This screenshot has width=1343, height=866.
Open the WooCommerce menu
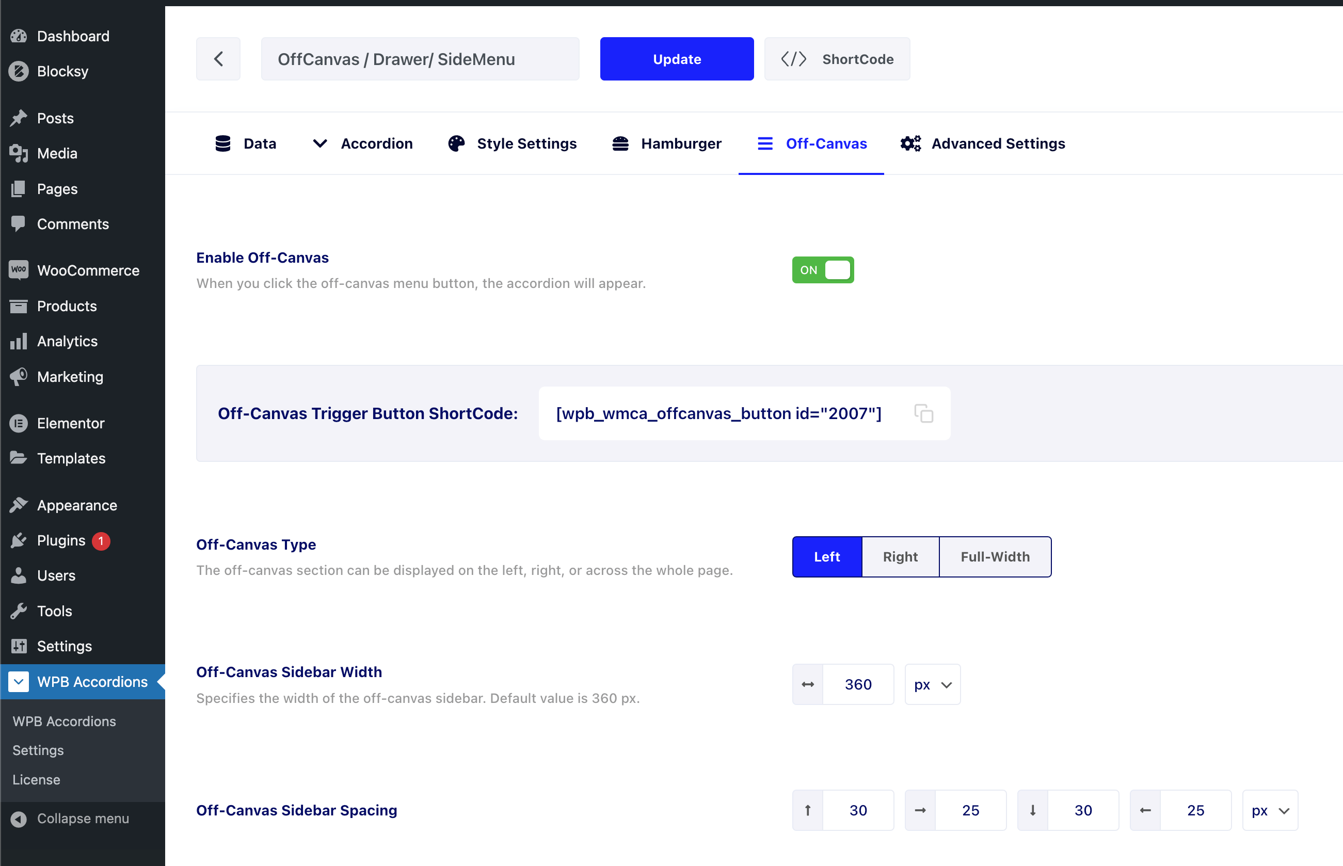(x=88, y=270)
